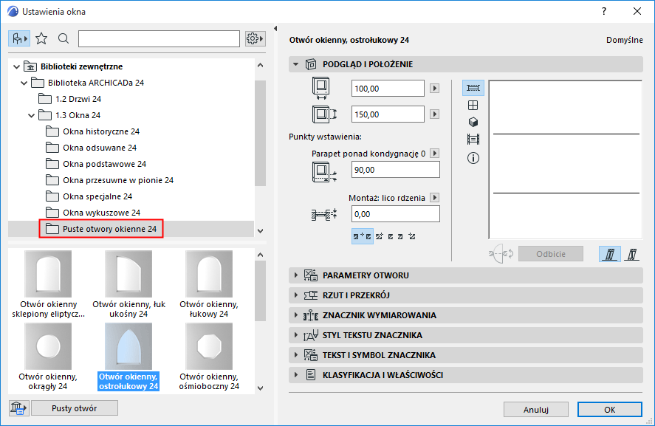Select the first opening orientation icon

pyautogui.click(x=610, y=254)
